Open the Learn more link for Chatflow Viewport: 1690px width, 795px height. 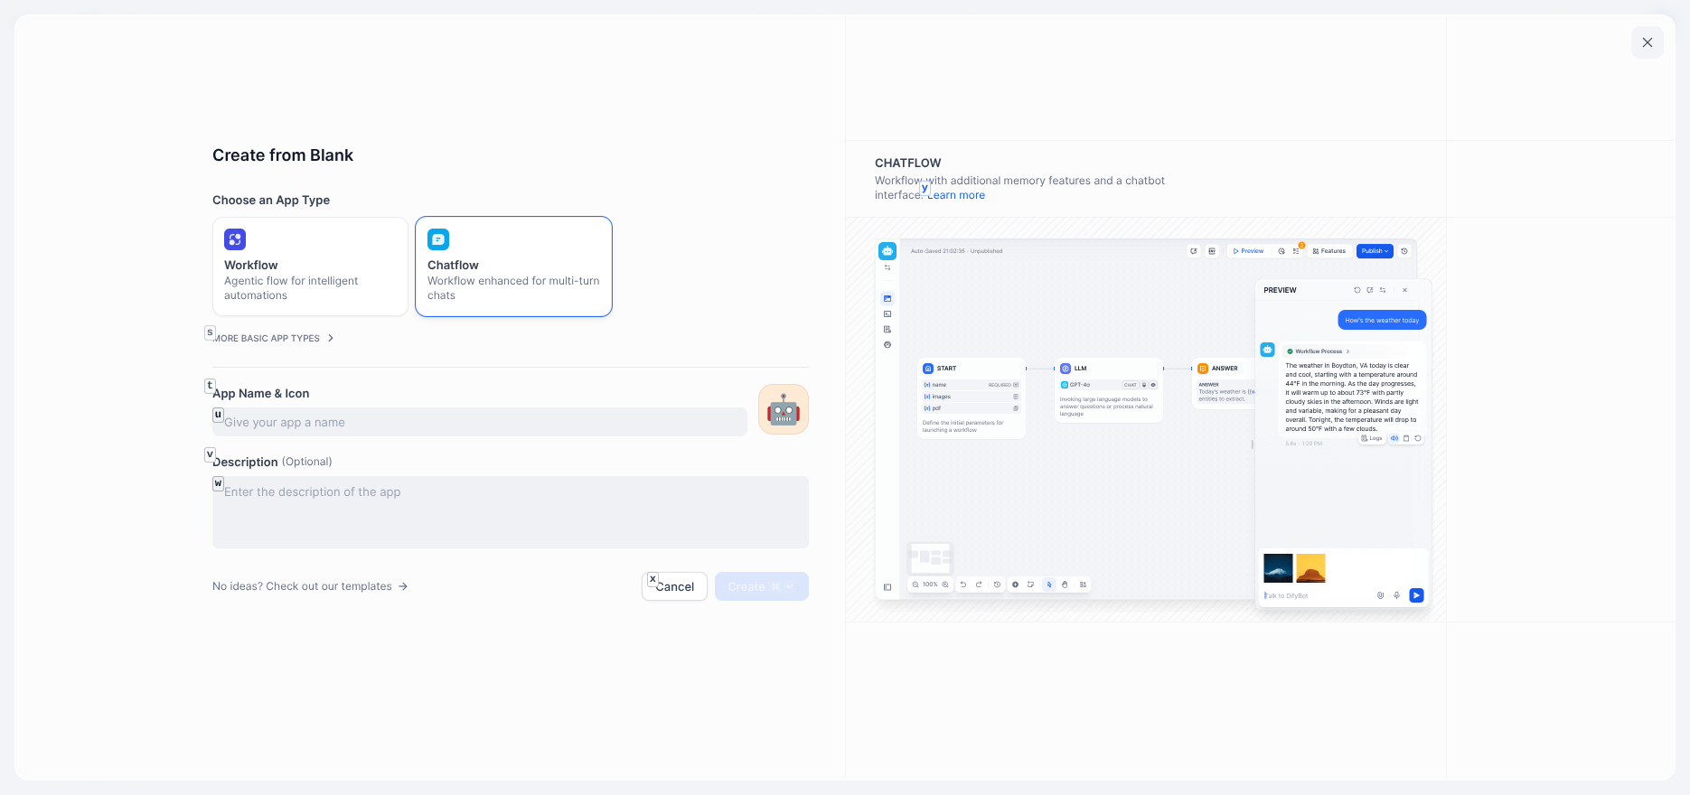tap(956, 195)
